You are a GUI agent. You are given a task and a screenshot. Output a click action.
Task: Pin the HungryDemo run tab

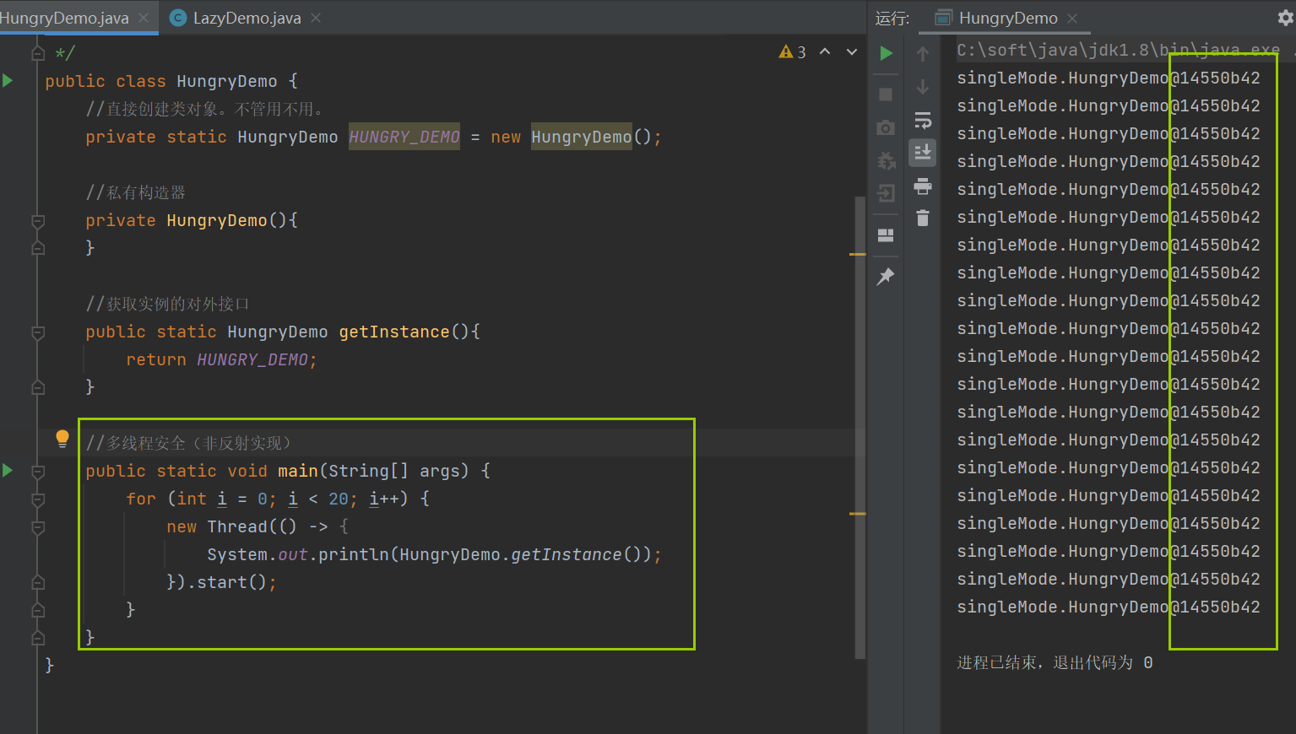(x=886, y=276)
